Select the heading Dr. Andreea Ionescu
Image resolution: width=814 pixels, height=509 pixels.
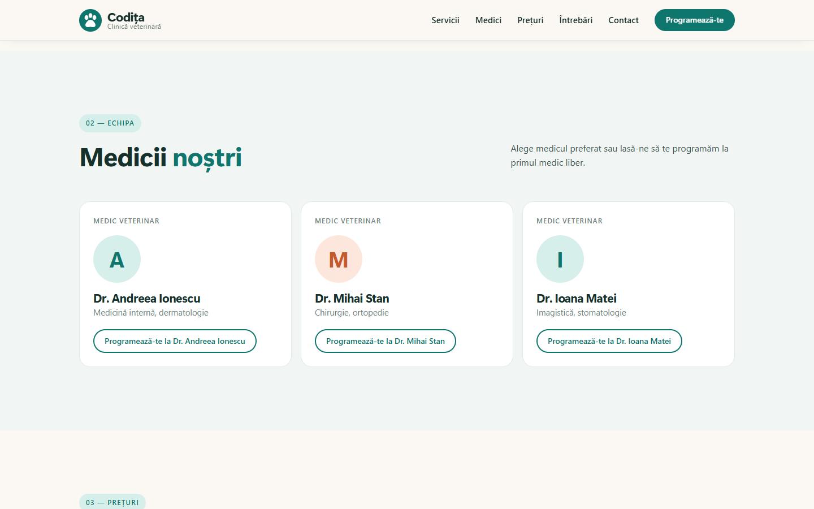147,299
